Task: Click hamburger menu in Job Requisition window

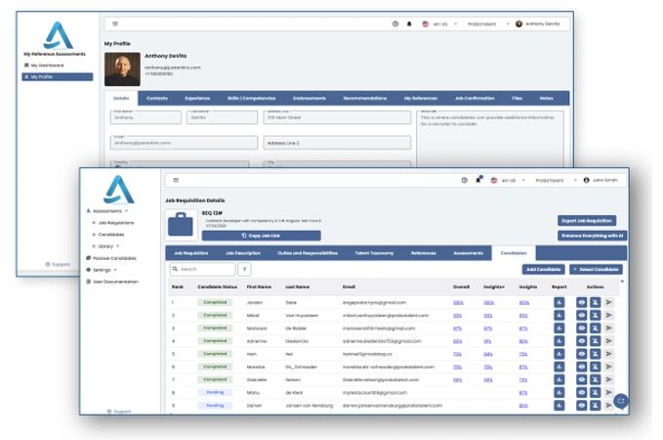Action: click(176, 180)
